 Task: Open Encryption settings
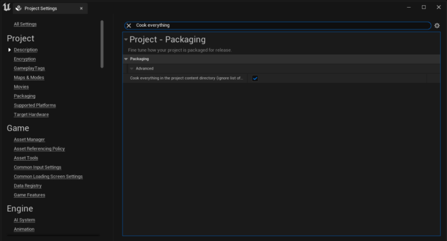[25, 59]
